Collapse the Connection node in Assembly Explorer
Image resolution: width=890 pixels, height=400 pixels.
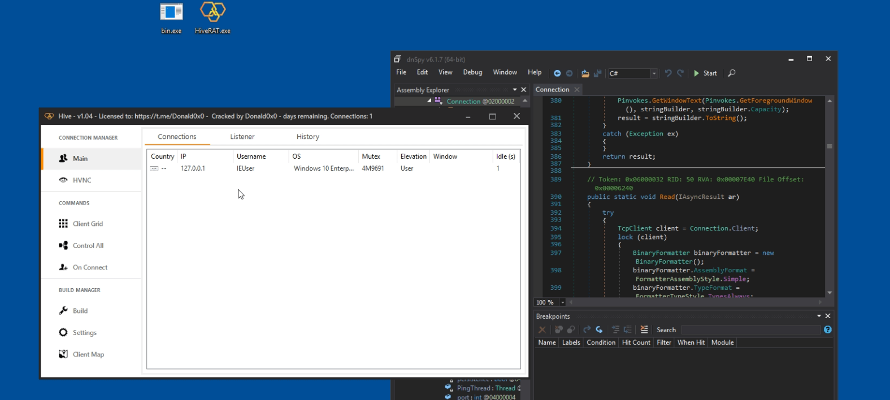pos(429,101)
